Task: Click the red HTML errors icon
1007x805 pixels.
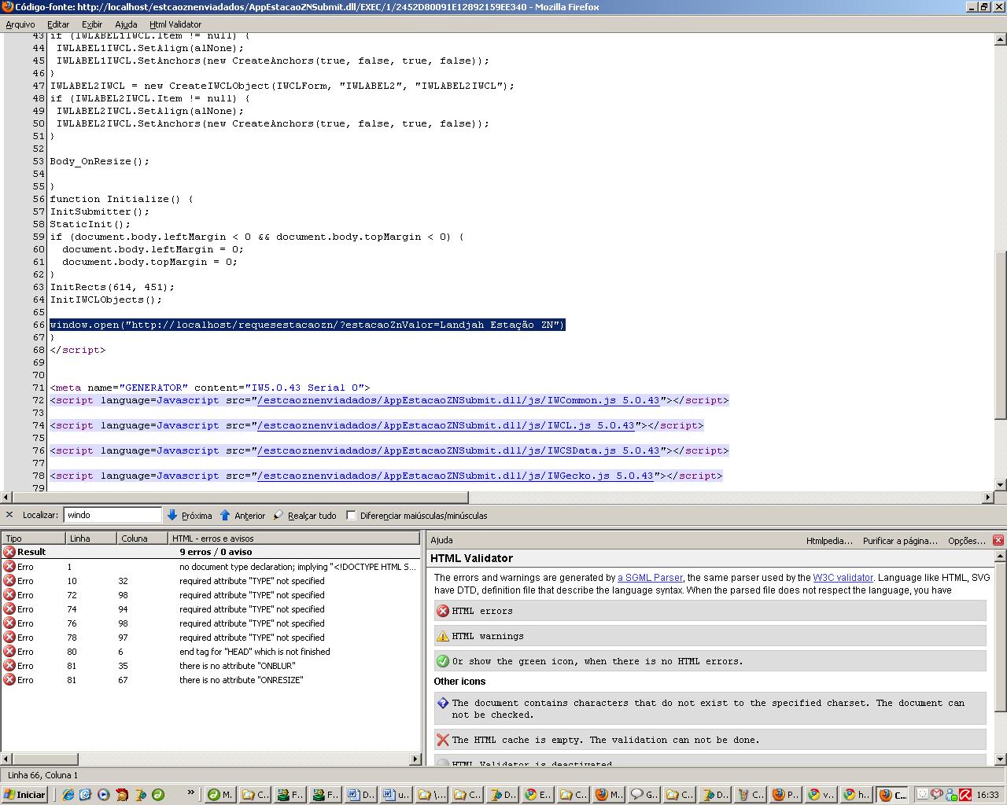Action: pyautogui.click(x=443, y=611)
